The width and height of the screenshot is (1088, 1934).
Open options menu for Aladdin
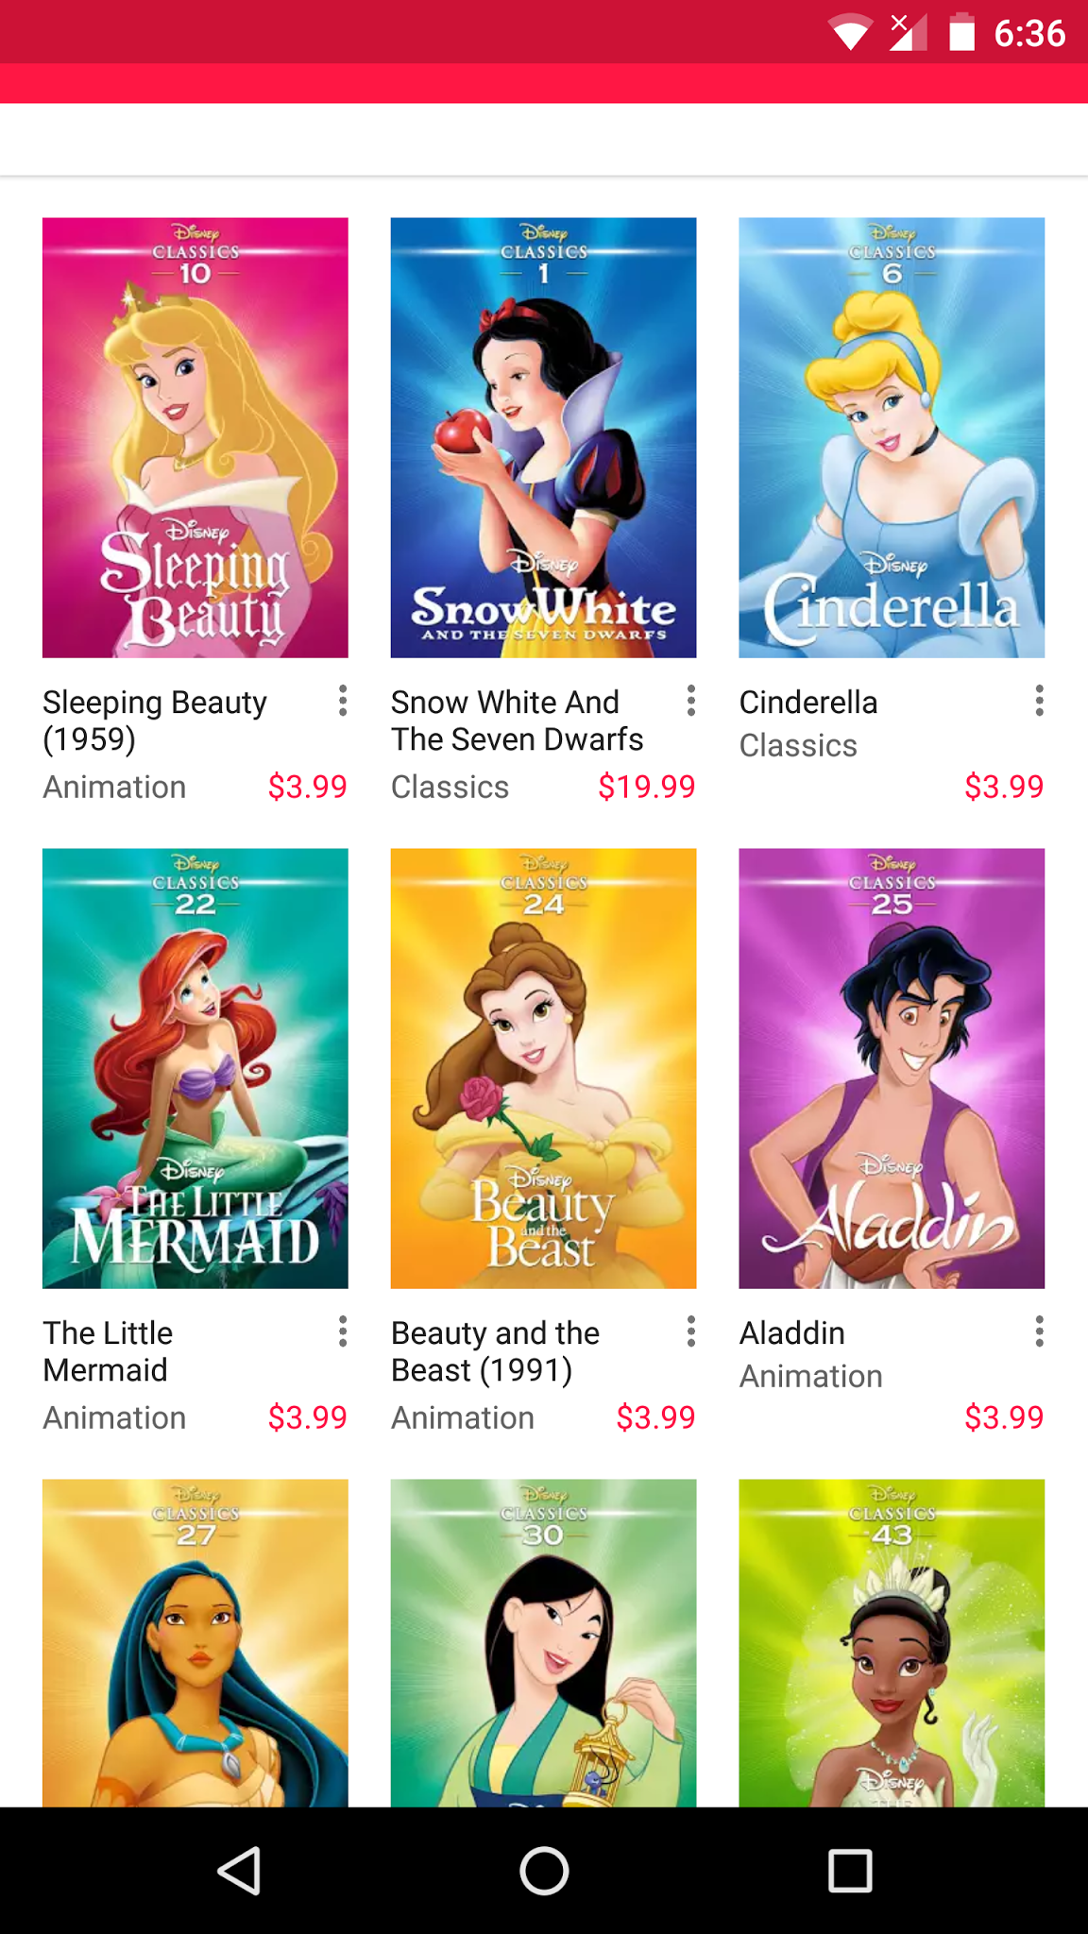point(1039,1332)
